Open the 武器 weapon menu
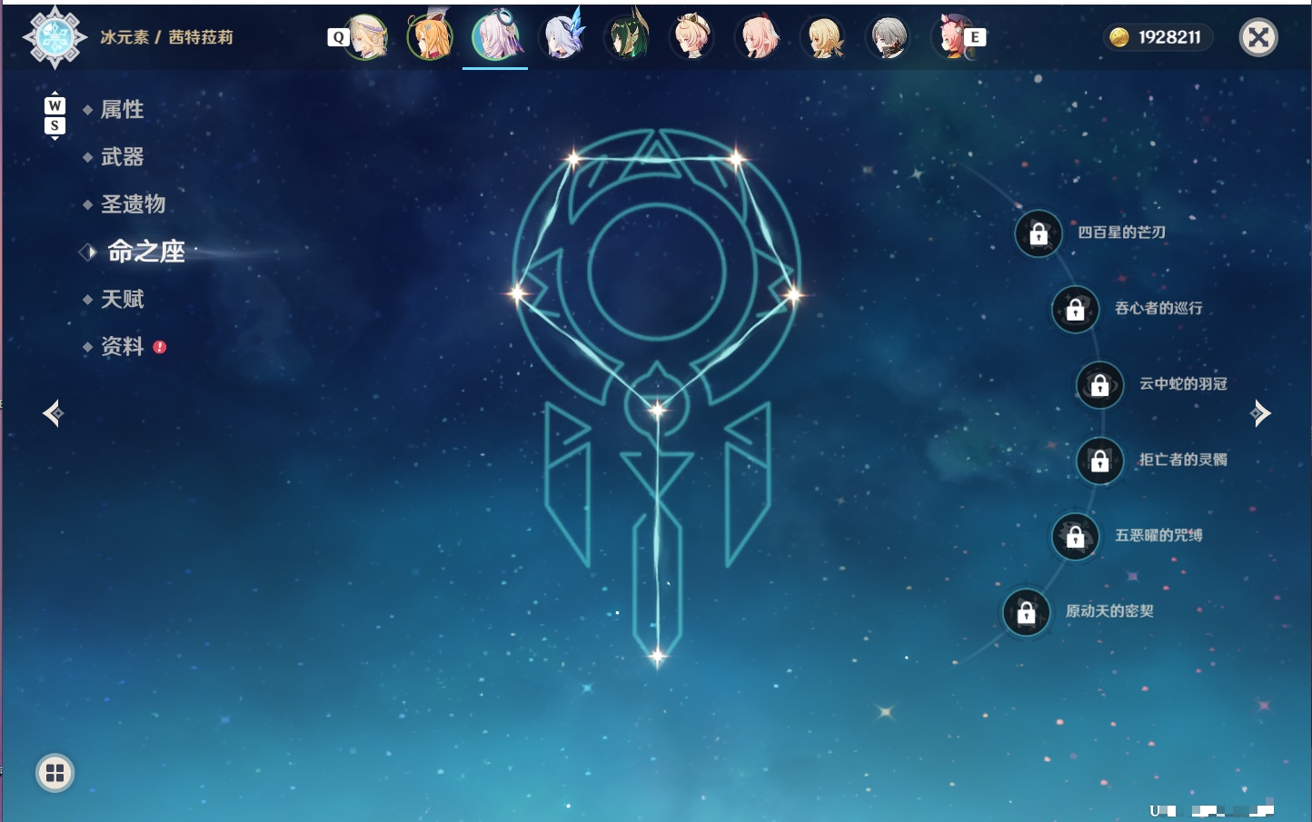The image size is (1312, 822). coord(122,157)
